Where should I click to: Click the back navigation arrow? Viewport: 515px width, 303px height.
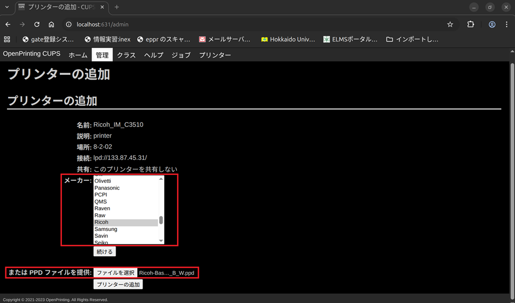(8, 24)
